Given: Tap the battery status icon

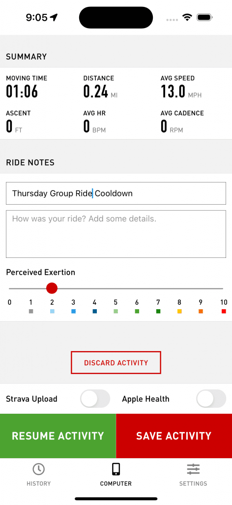Looking at the screenshot, I should click(x=205, y=17).
